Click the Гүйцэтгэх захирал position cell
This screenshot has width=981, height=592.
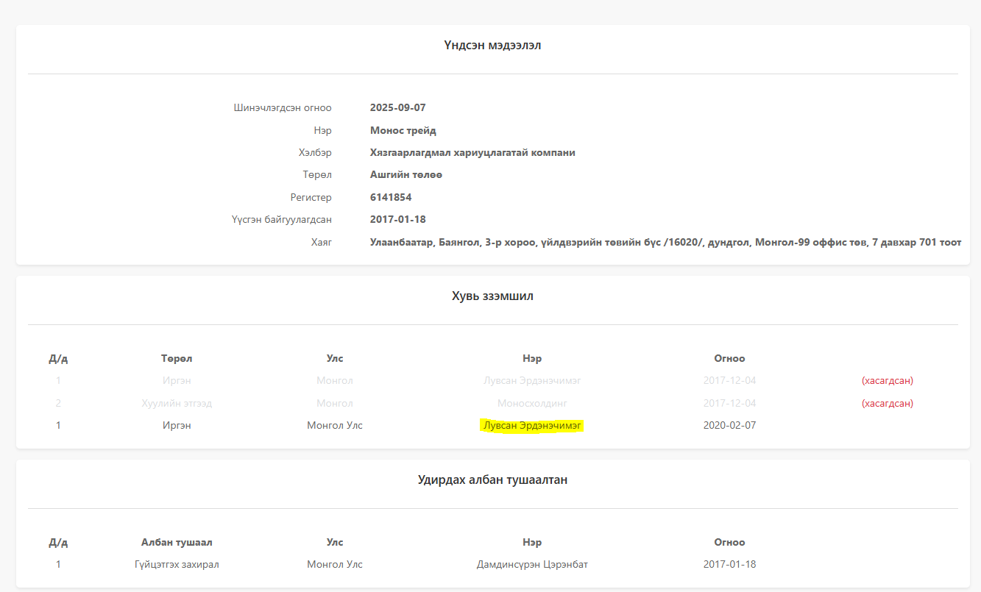pos(177,565)
